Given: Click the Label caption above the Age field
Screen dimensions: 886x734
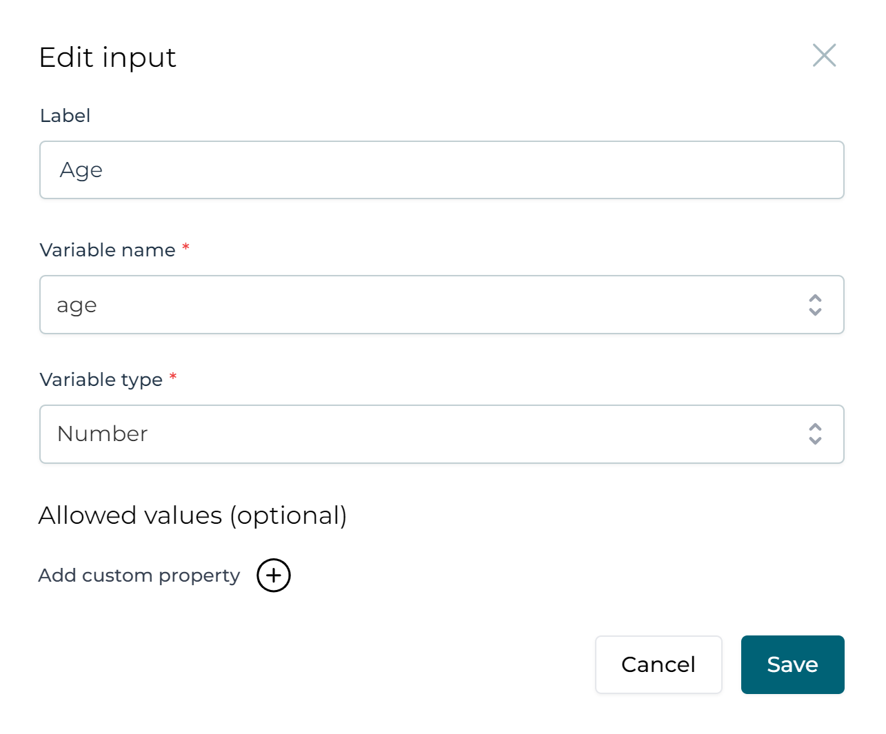Looking at the screenshot, I should [x=65, y=115].
